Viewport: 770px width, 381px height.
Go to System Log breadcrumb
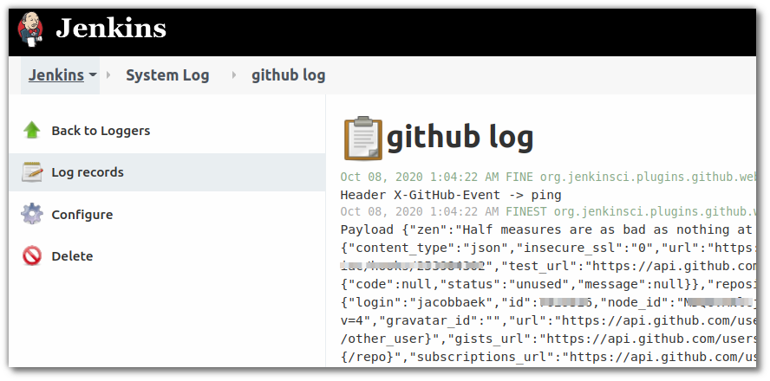[167, 75]
